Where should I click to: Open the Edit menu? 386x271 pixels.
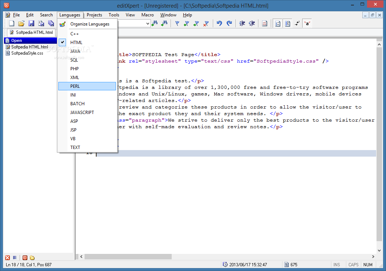30,15
